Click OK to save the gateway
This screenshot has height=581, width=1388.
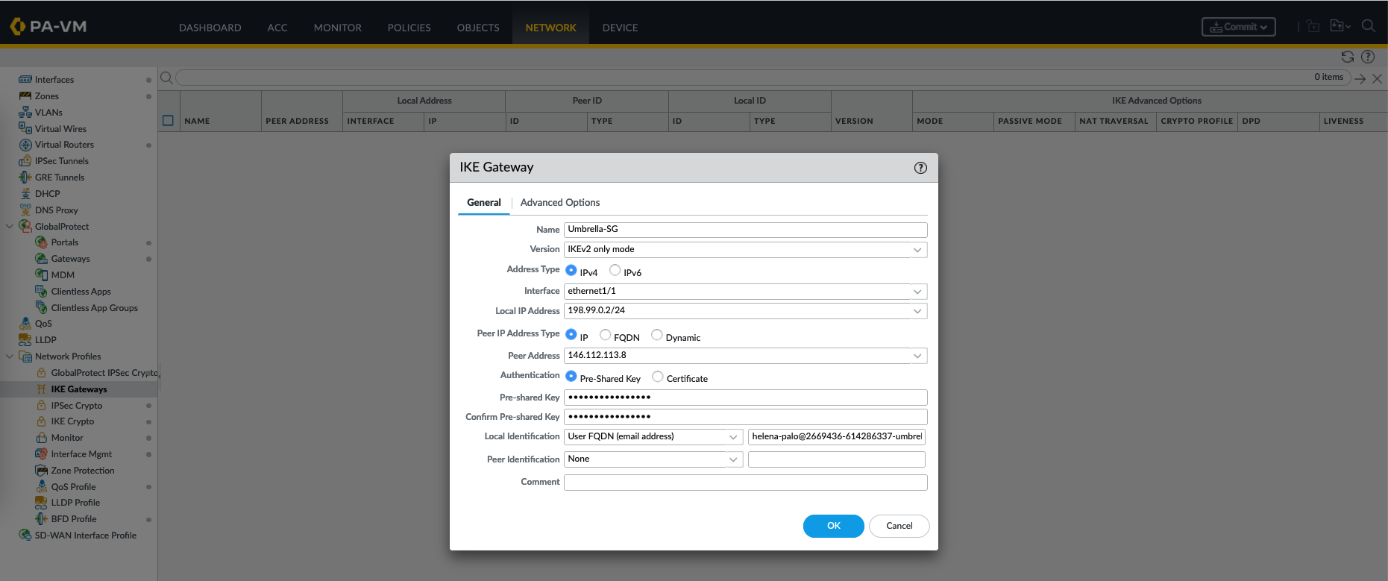tap(833, 526)
